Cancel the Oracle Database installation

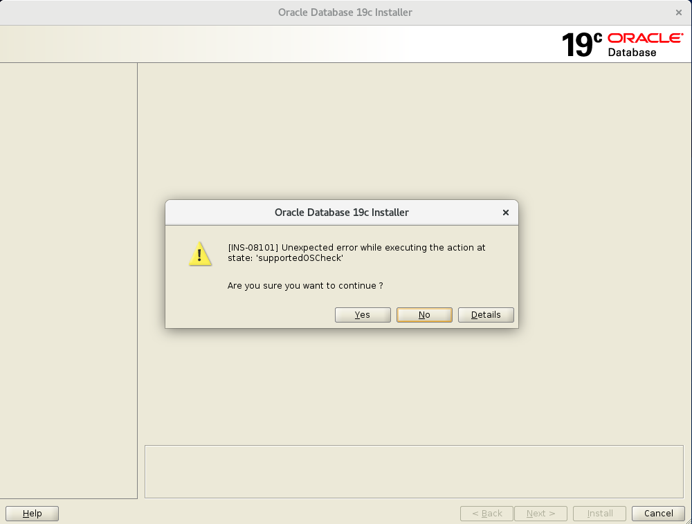(x=658, y=514)
